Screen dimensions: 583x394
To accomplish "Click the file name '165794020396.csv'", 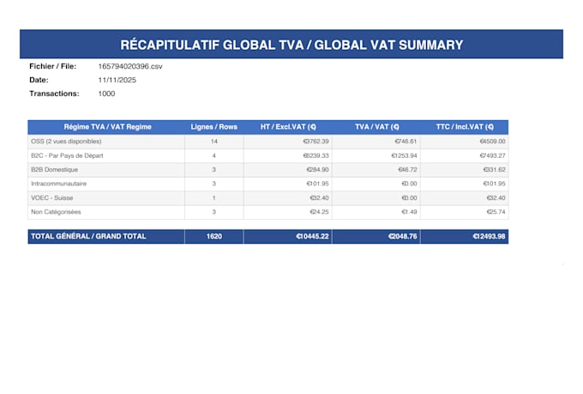I will (x=130, y=66).
